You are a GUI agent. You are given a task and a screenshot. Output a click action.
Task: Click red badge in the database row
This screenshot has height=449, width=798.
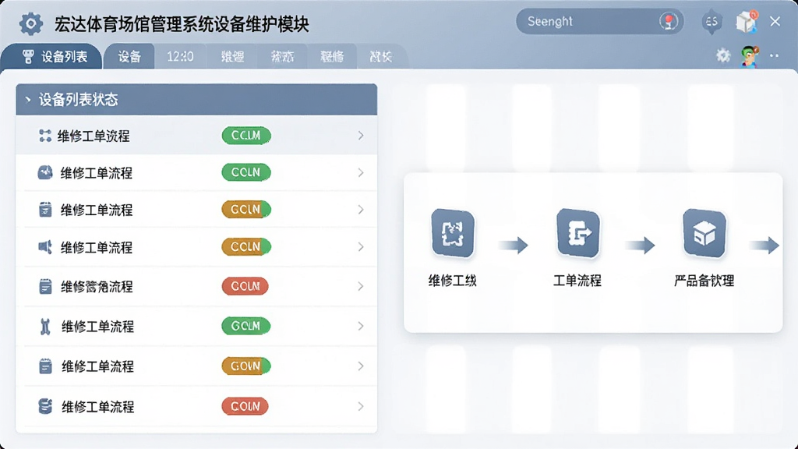point(245,406)
